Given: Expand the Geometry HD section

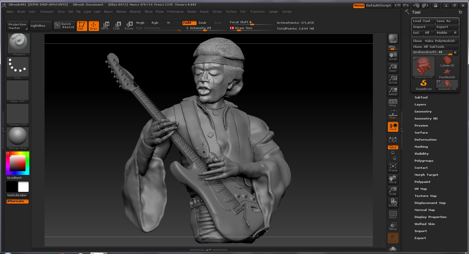Looking at the screenshot, I should tap(426, 118).
